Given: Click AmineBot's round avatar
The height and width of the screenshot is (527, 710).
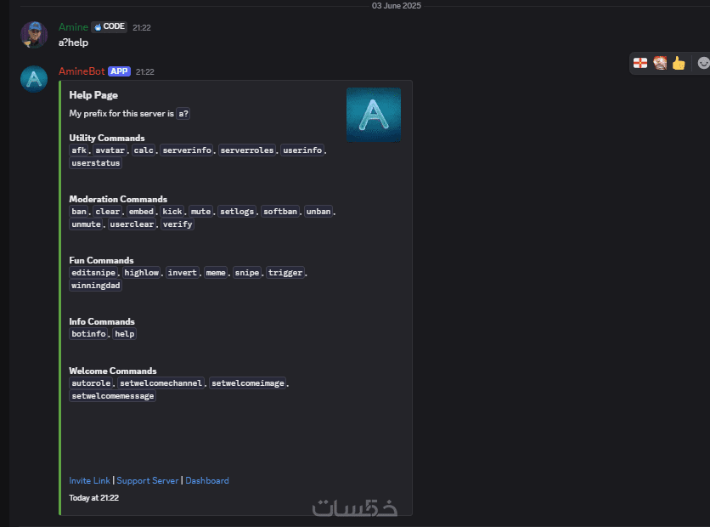Looking at the screenshot, I should click(x=34, y=79).
